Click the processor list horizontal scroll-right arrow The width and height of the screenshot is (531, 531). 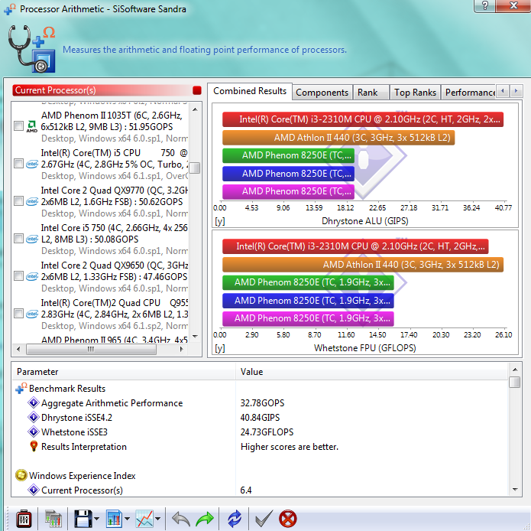point(182,349)
